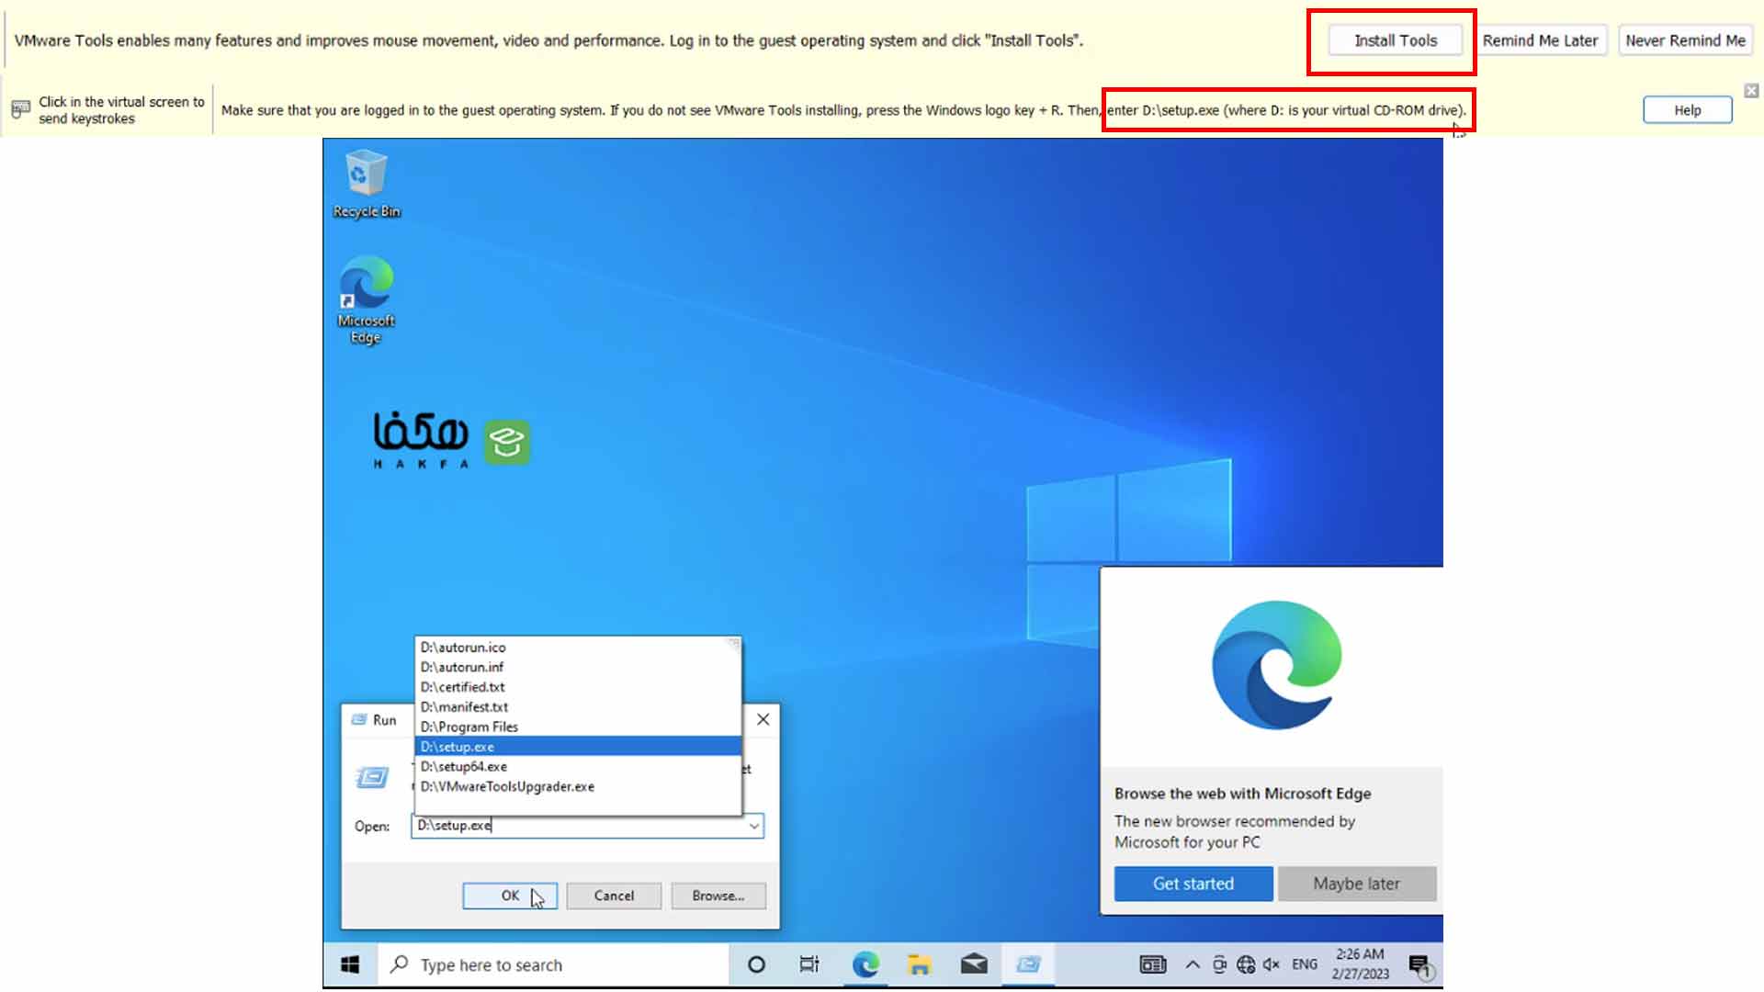Viewport: 1764px width, 992px height.
Task: Show hidden tray icons chevron
Action: click(1193, 964)
